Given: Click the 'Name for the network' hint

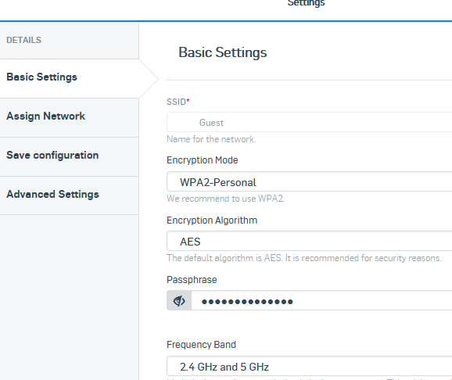Looking at the screenshot, I should 211,139.
